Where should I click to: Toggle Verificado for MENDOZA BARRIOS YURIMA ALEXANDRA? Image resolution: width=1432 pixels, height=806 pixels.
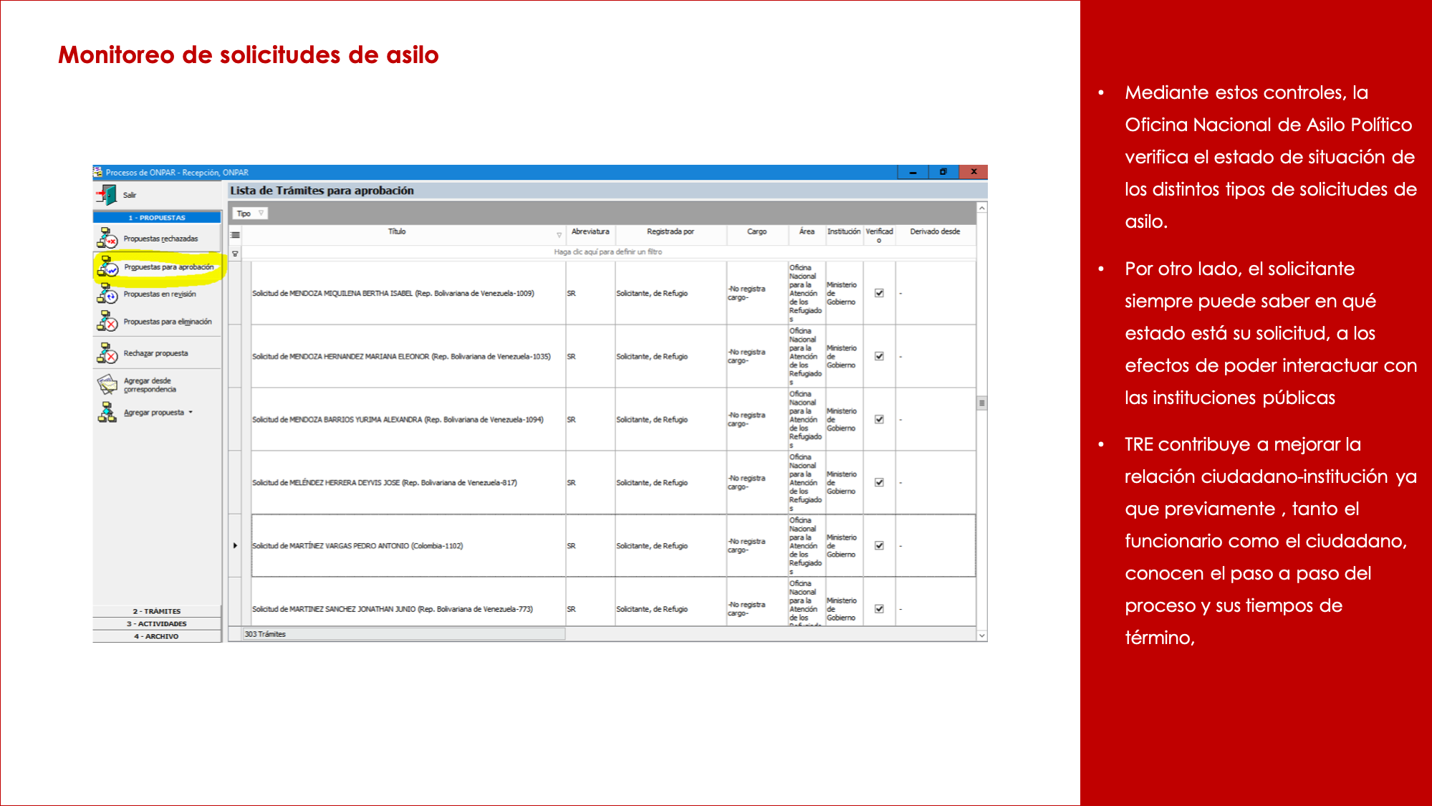pos(879,419)
